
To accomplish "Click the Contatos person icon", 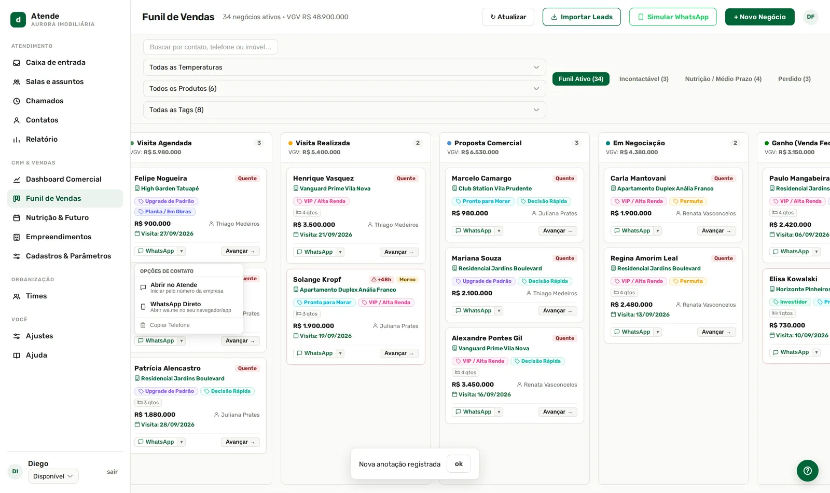I will pyautogui.click(x=17, y=120).
